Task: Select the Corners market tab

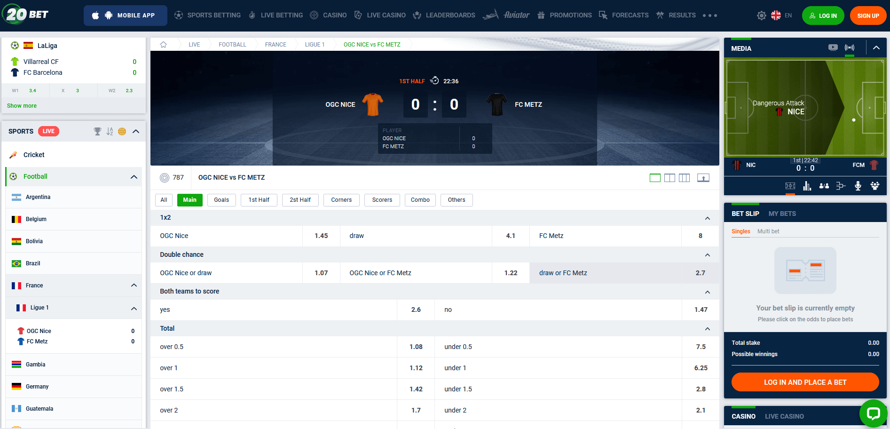Action: [341, 200]
